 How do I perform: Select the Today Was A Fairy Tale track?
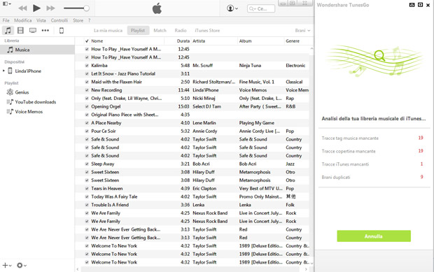tap(192, 196)
